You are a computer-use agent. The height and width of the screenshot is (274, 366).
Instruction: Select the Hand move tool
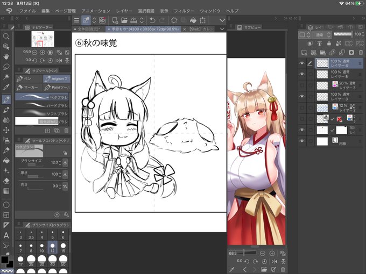(x=6, y=56)
